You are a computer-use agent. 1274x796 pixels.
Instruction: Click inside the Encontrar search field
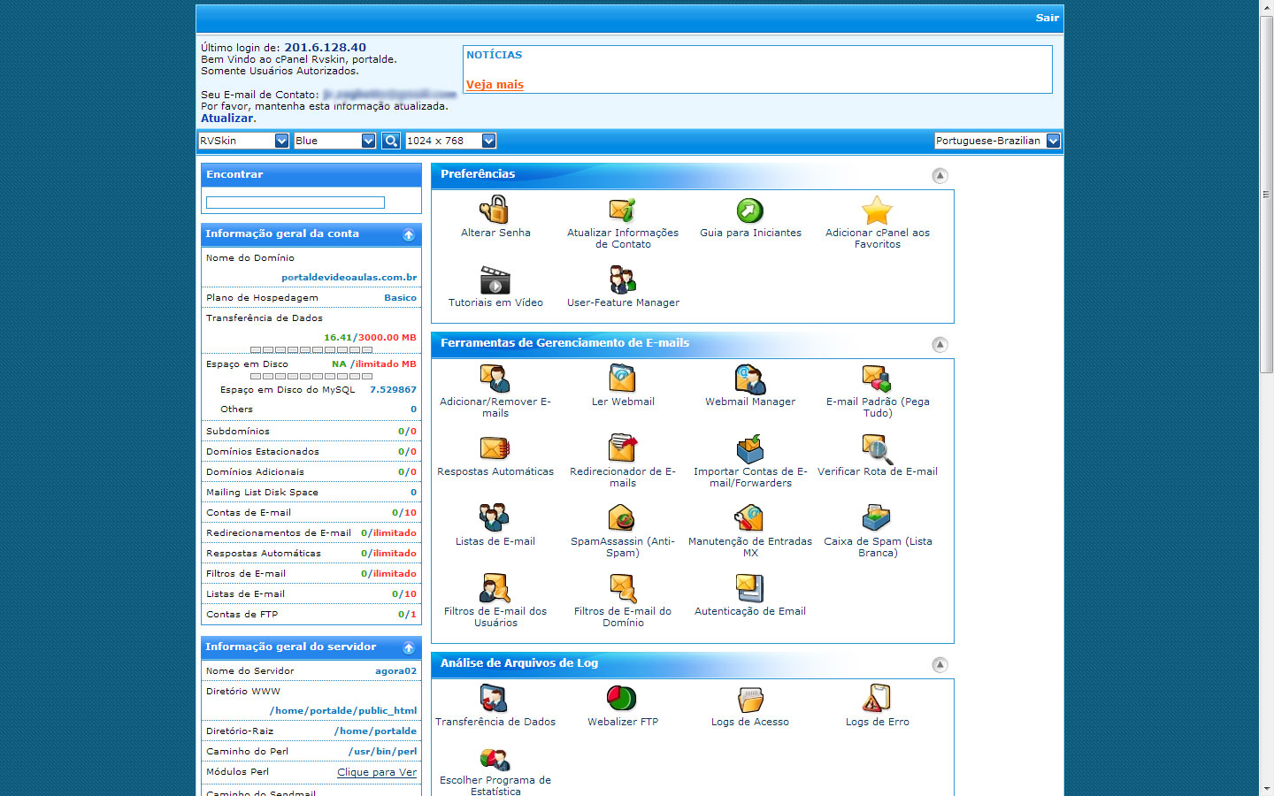click(295, 203)
